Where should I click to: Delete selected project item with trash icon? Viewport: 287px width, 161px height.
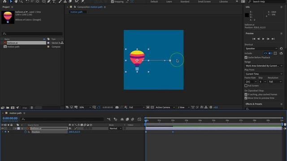[32, 108]
